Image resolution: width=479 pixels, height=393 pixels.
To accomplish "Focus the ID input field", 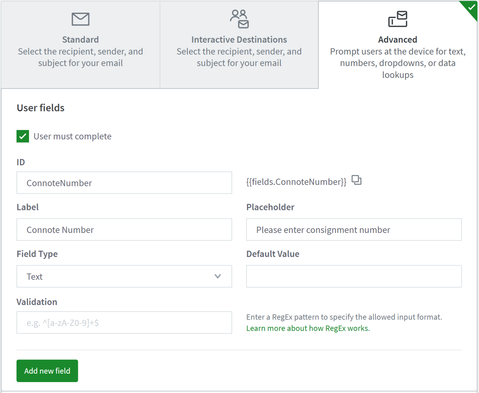I will point(124,183).
